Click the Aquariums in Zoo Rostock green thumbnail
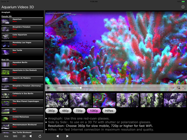 tap(5, 72)
